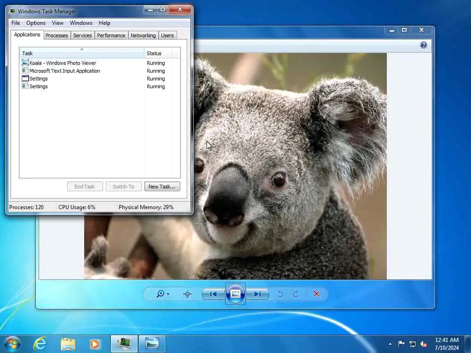Click the New Task... button

(x=162, y=187)
